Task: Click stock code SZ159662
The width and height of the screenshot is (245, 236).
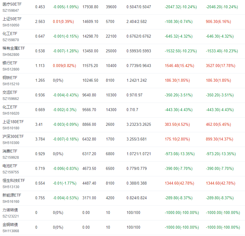Action: click(11, 99)
